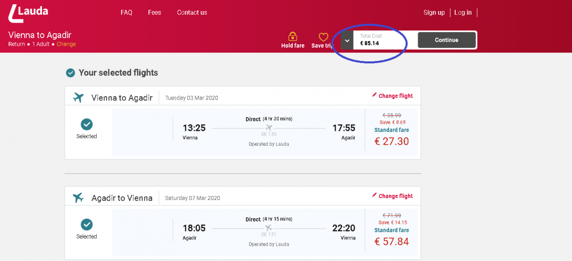Expand the Total Cost dropdown arrow
This screenshot has height=261, width=572.
click(347, 40)
